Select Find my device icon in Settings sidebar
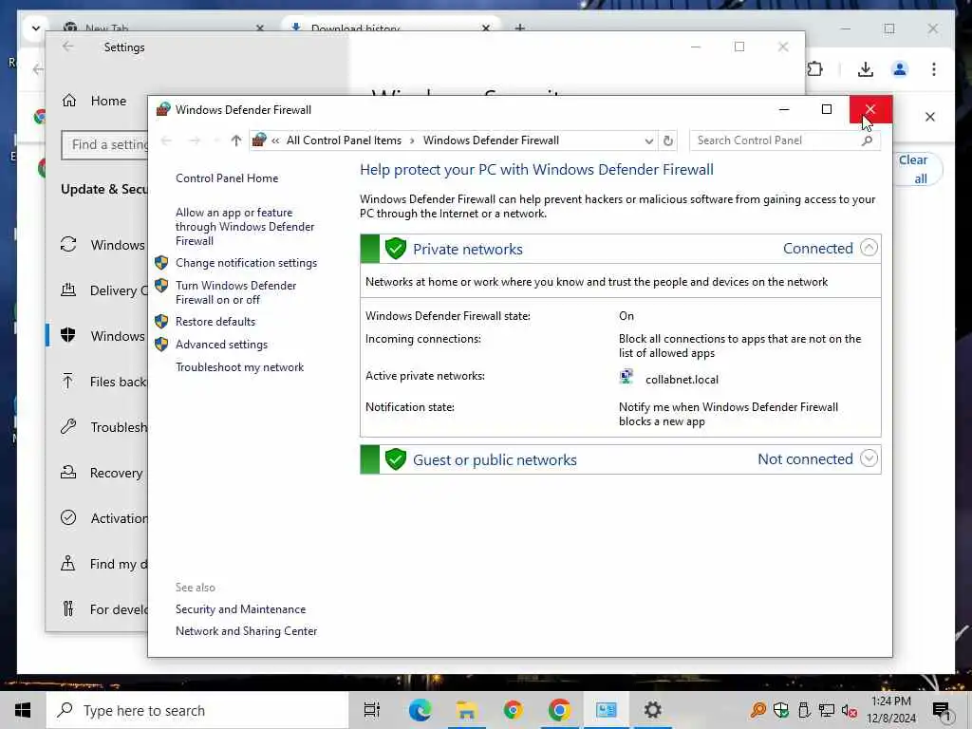Viewport: 972px width, 729px height. [x=68, y=564]
